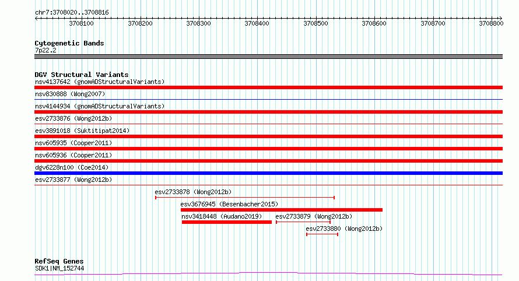
Task: Open the RefSeq Genes track title
Action: (59, 261)
